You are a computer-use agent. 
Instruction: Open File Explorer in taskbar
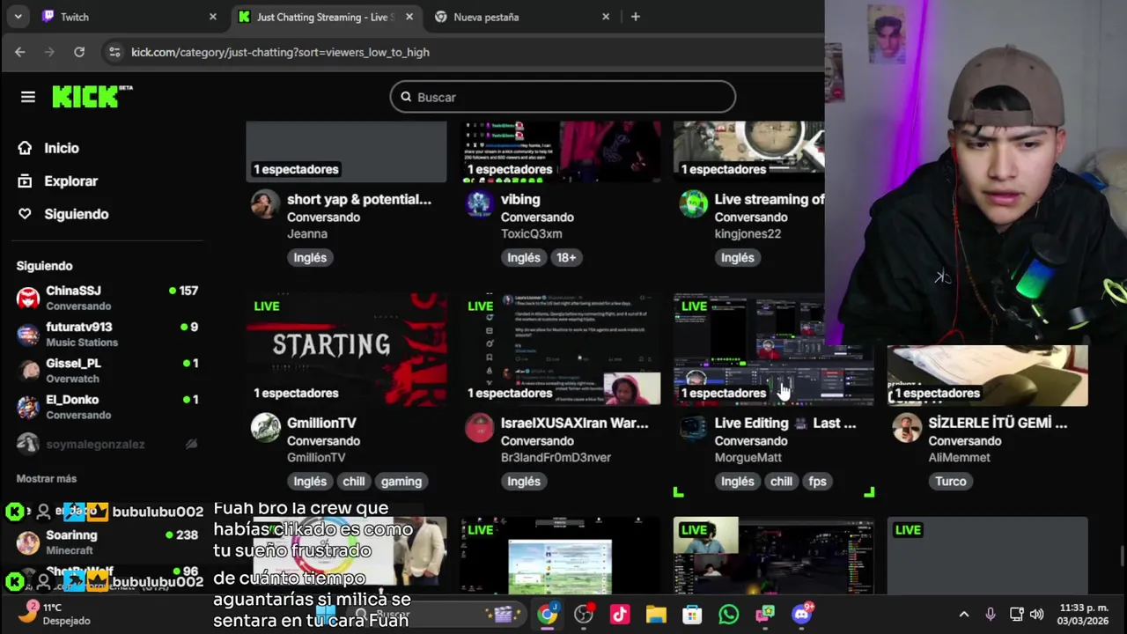(656, 614)
